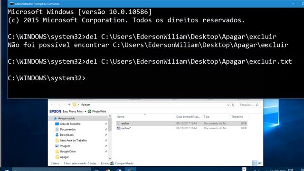Click the excluir text file icon
Screen dimensions: 304x171
pos(118,123)
